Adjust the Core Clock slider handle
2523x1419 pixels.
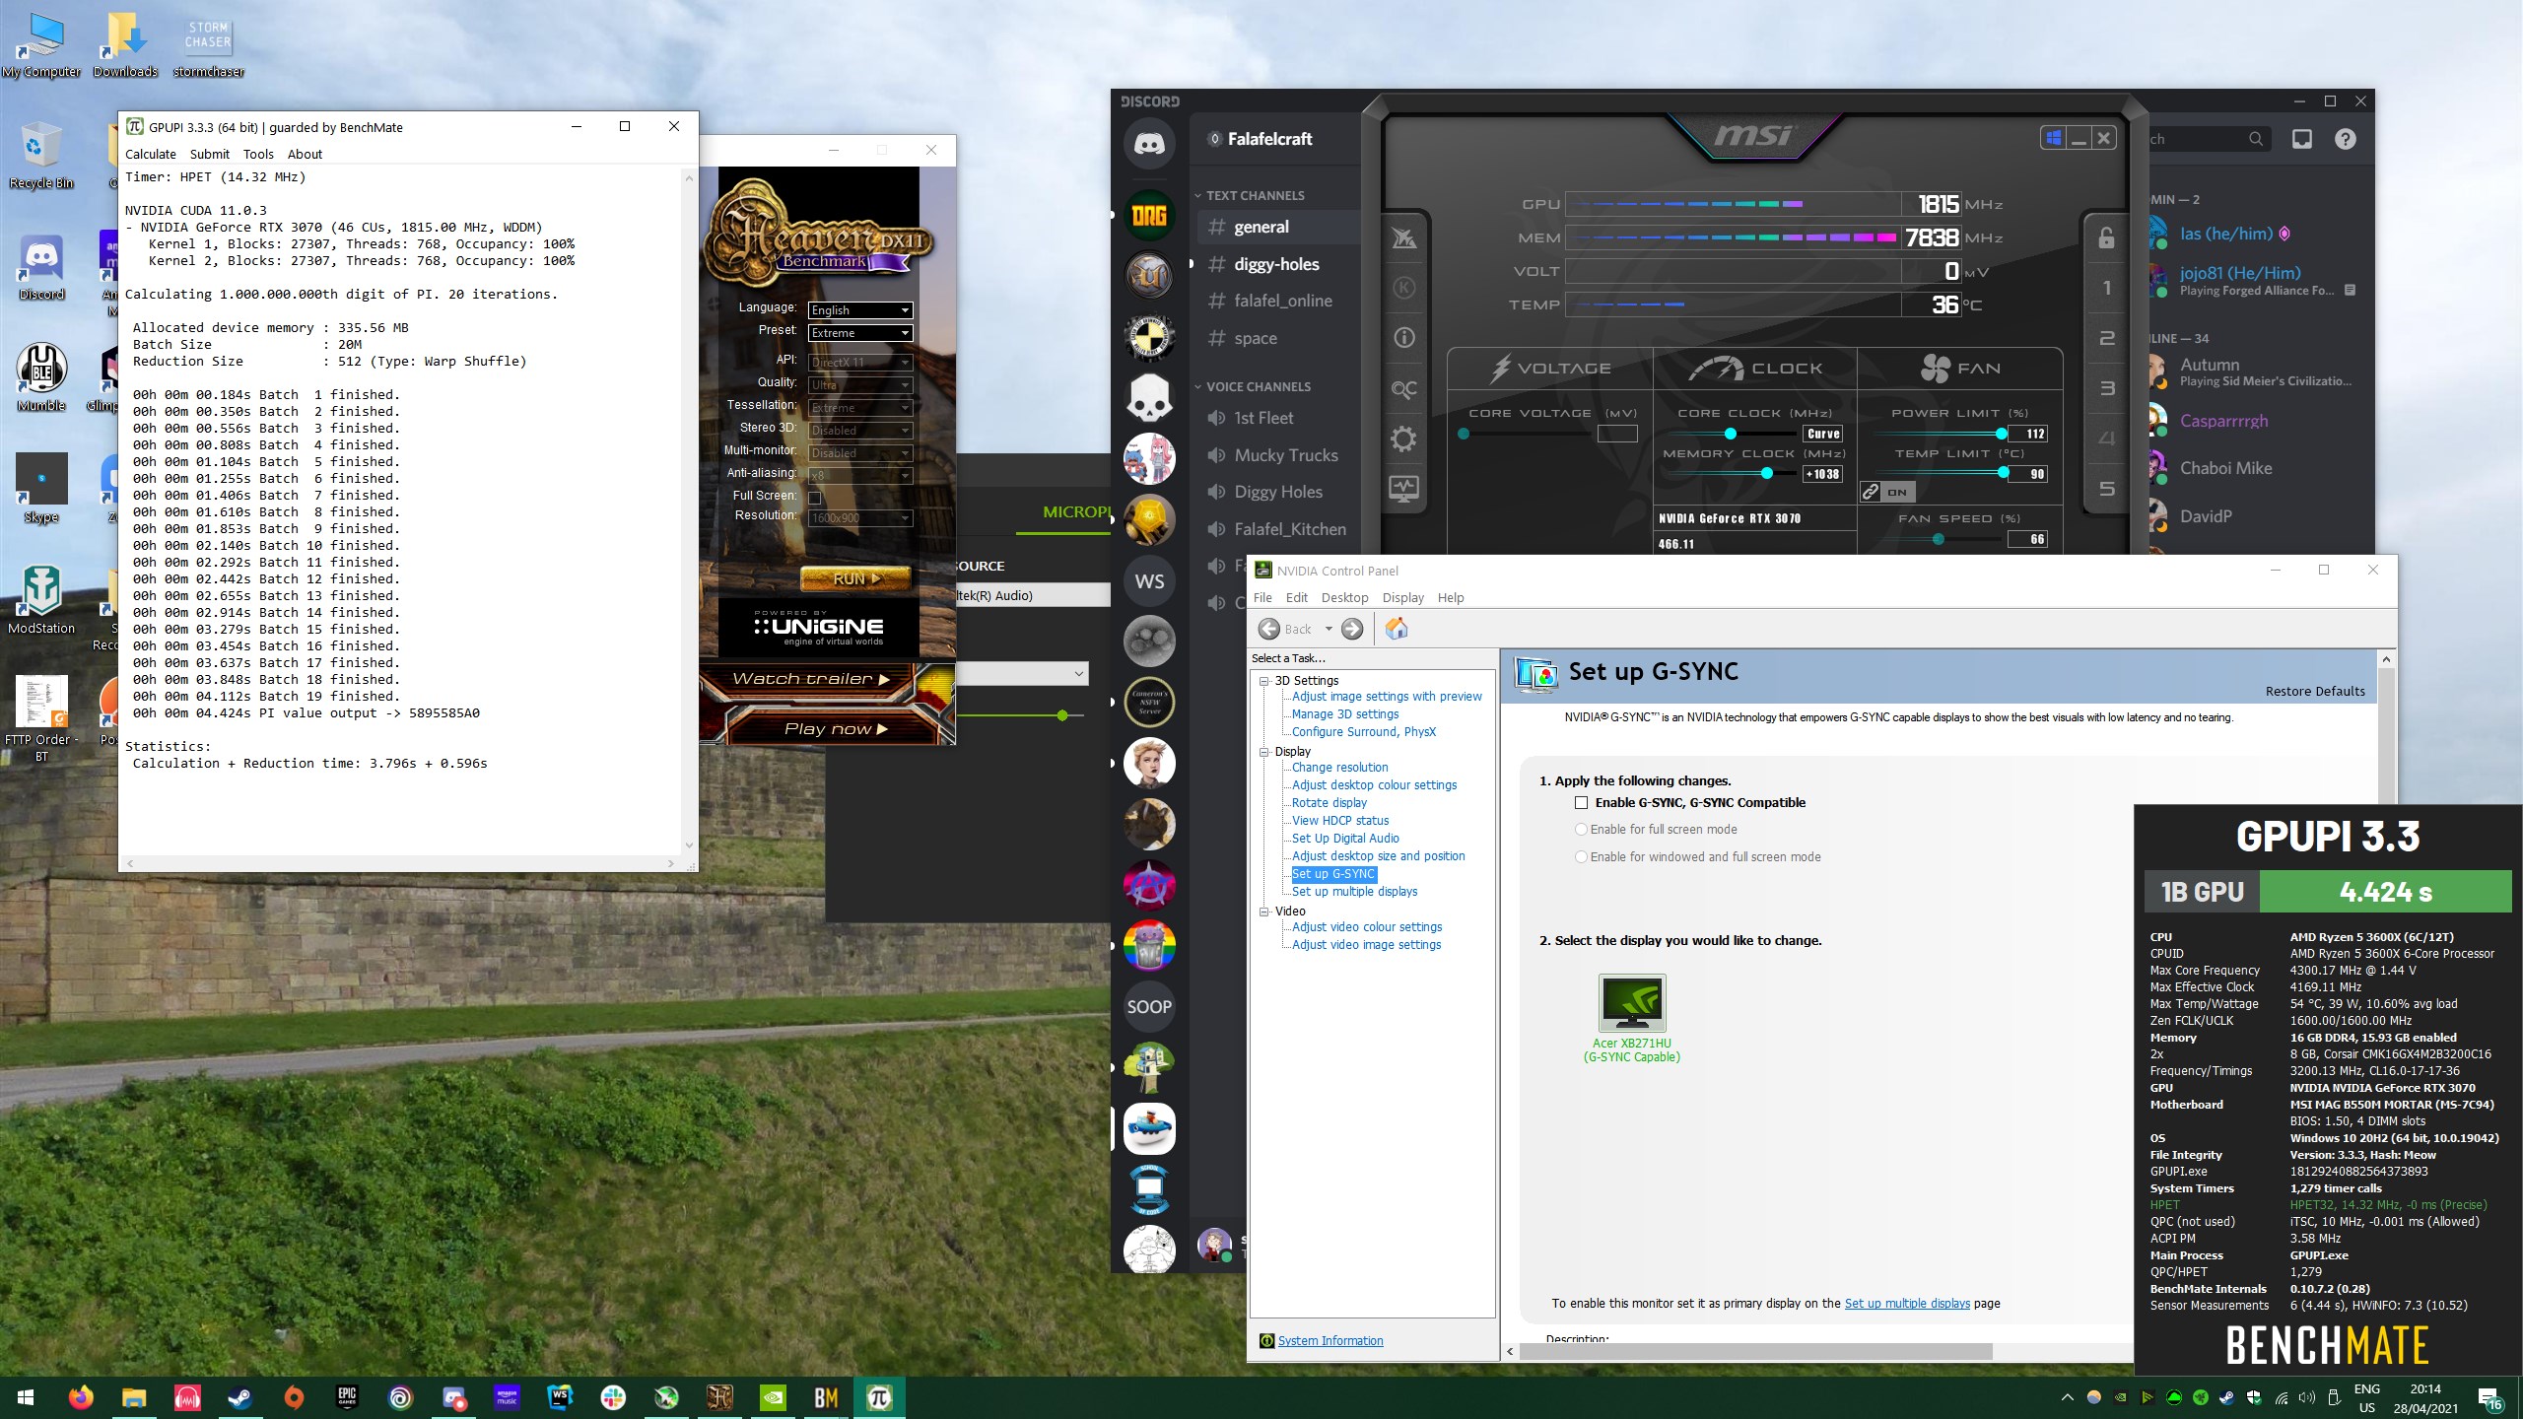(x=1730, y=434)
